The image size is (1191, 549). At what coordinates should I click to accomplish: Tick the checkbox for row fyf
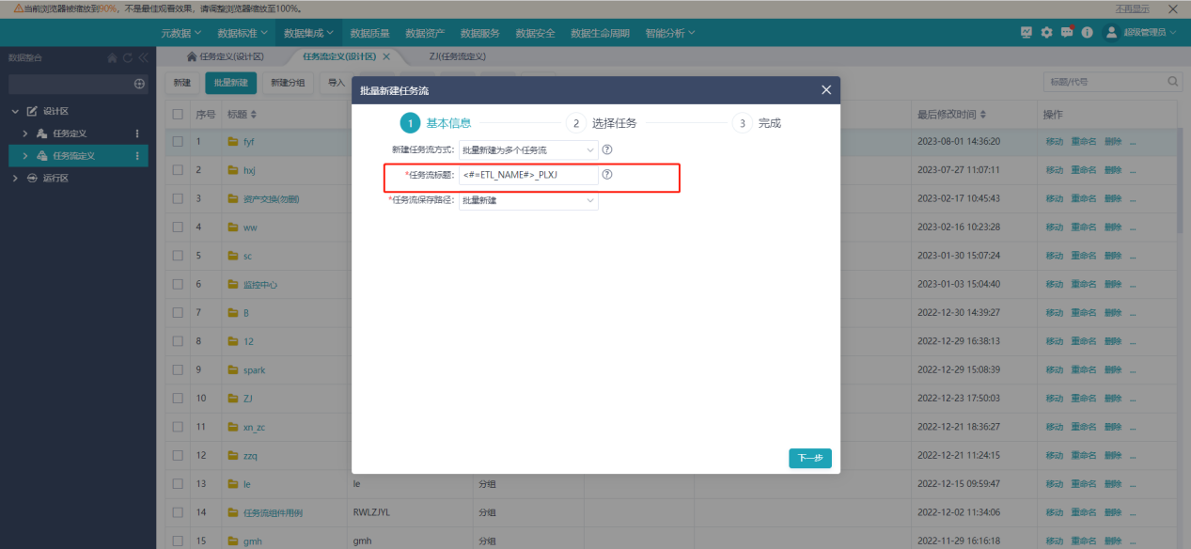point(178,142)
